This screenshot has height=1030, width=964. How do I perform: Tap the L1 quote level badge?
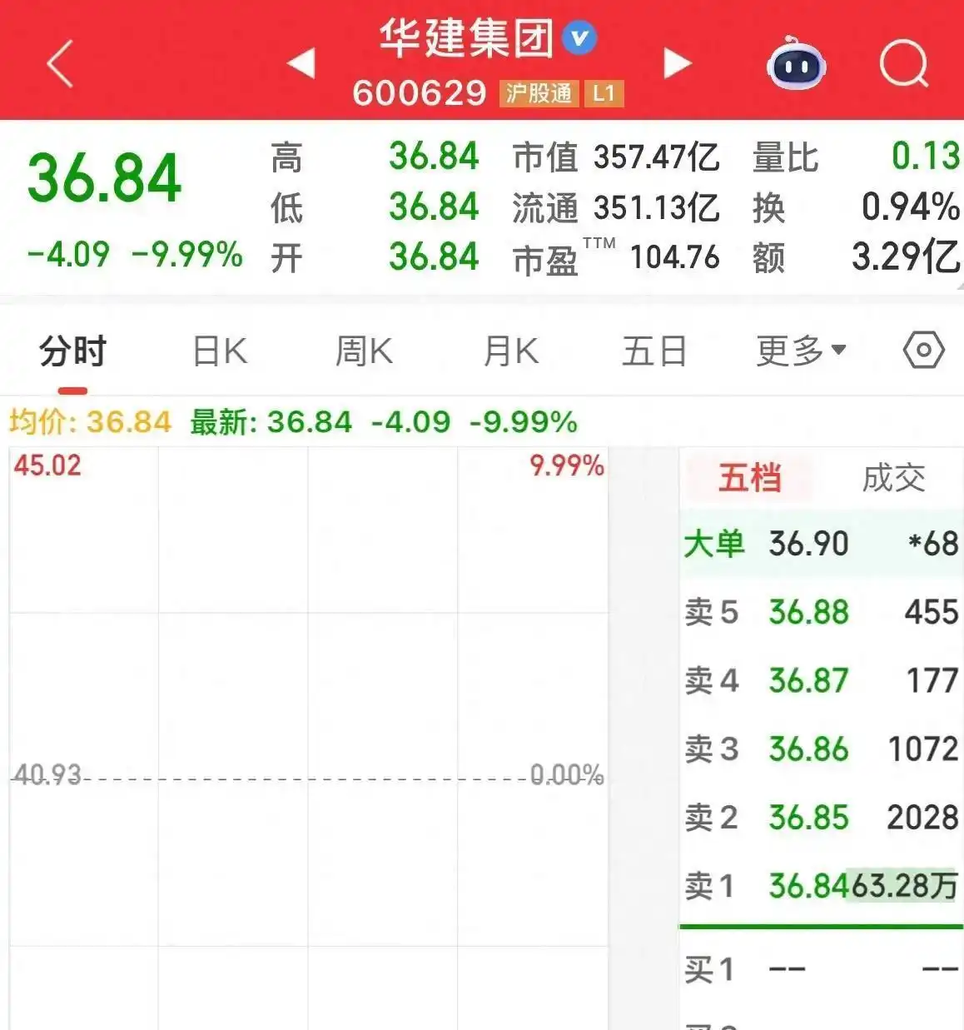(605, 93)
